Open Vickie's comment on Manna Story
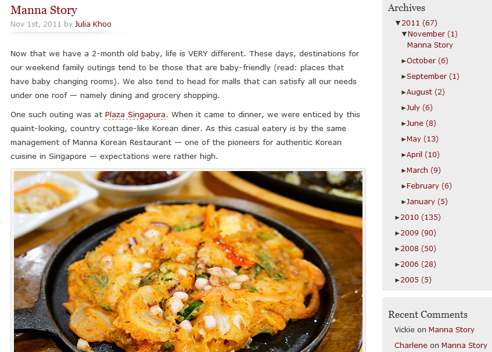This screenshot has height=352, width=492. tap(451, 330)
